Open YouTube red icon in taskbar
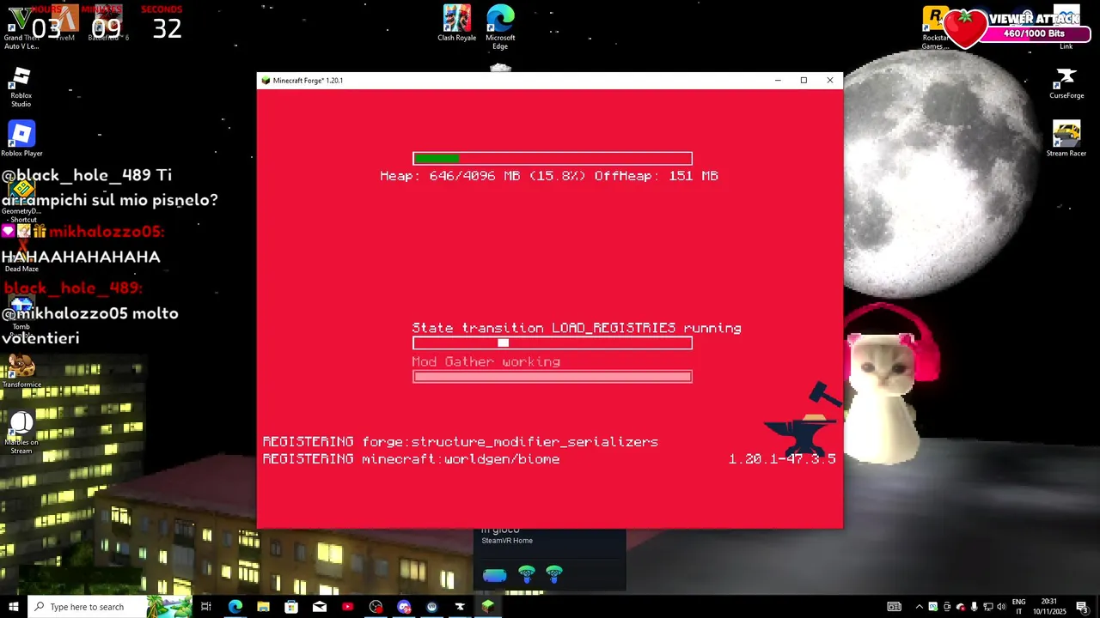This screenshot has width=1100, height=618. point(347,607)
